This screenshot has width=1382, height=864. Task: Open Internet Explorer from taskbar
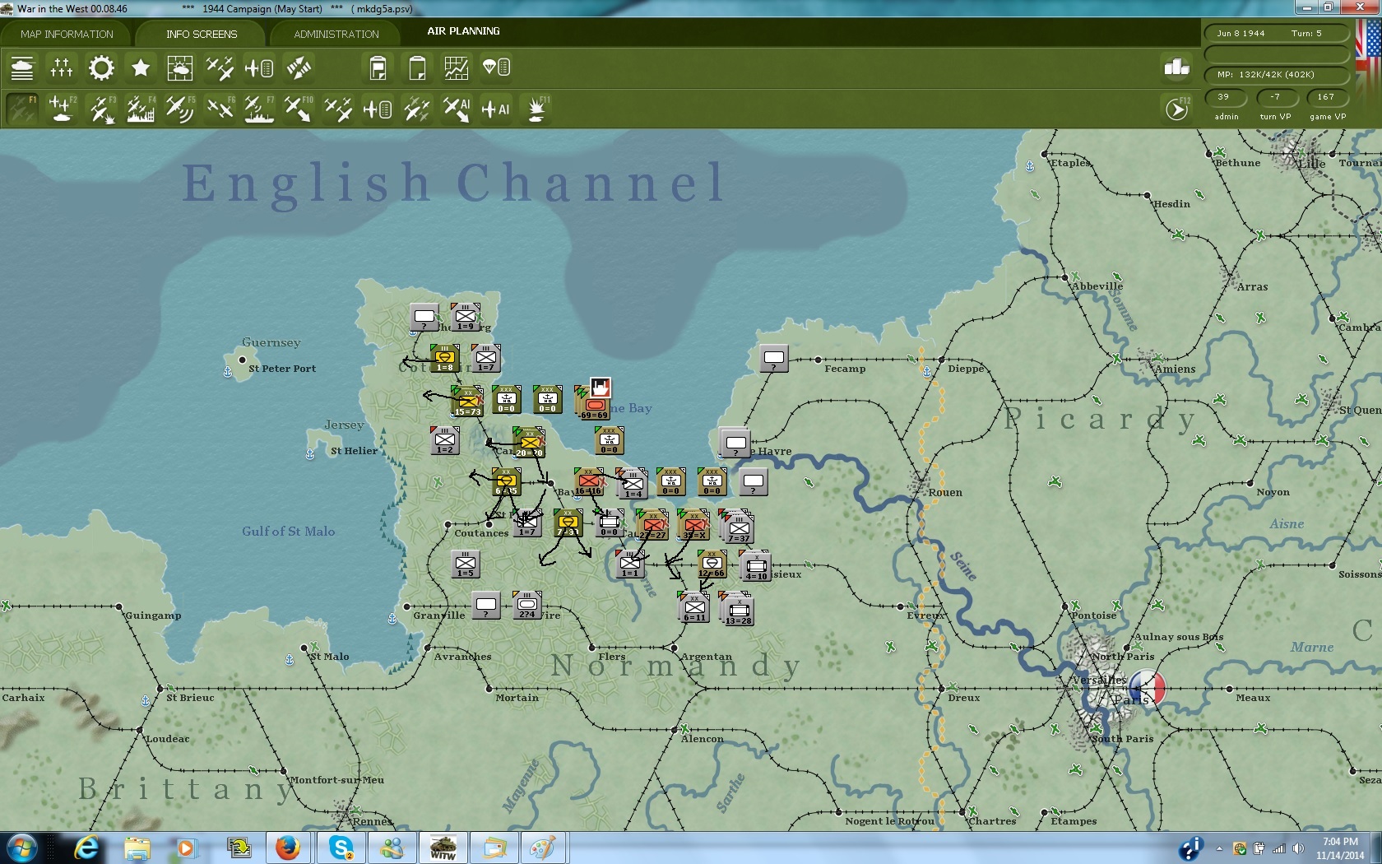86,848
